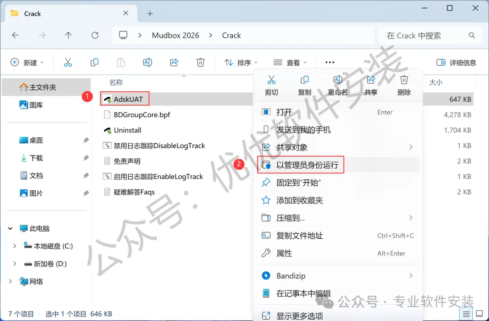The height and width of the screenshot is (321, 489).
Task: Expand the 压缩到... submenu arrow
Action: click(x=411, y=217)
